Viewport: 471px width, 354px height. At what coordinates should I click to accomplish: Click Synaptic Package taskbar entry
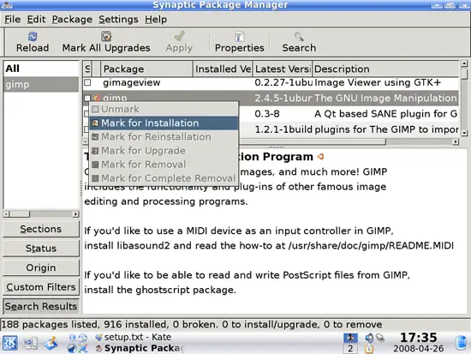(x=140, y=348)
